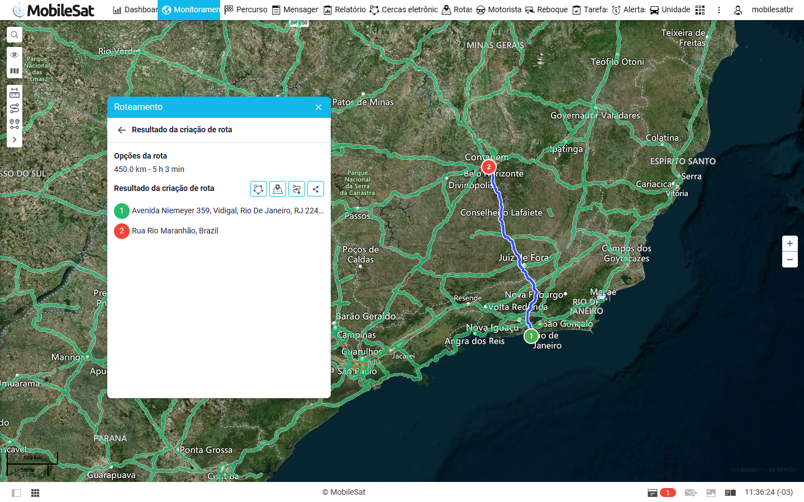The width and height of the screenshot is (804, 502).
Task: Click the map pin route icon in results
Action: click(x=278, y=189)
